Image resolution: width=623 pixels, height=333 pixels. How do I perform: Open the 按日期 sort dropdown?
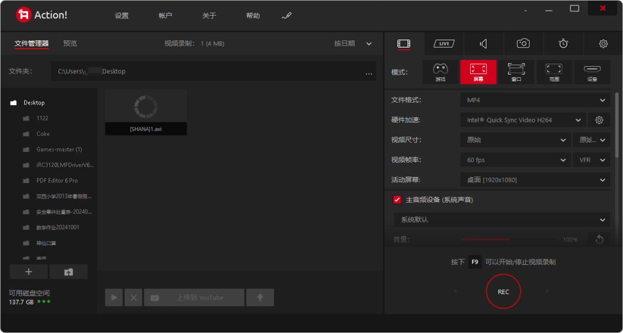click(x=353, y=44)
